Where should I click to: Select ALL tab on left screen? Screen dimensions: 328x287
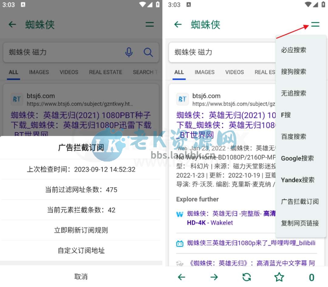(x=13, y=72)
